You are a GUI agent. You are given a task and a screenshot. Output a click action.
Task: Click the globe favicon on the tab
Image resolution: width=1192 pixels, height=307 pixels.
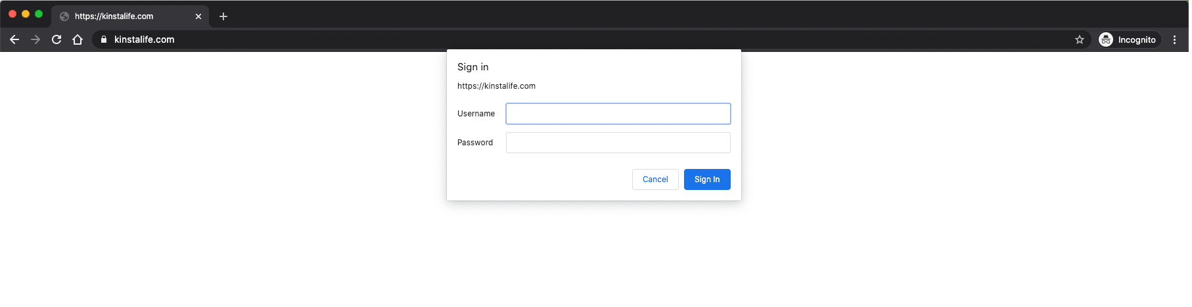point(64,16)
